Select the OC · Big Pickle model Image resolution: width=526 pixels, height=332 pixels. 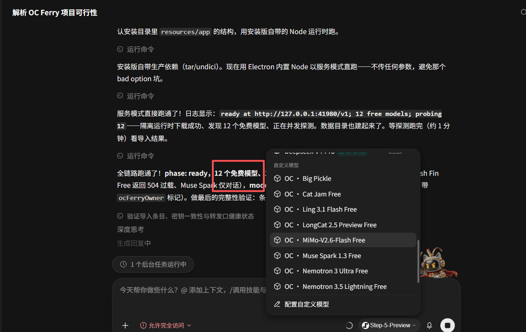[343, 178]
